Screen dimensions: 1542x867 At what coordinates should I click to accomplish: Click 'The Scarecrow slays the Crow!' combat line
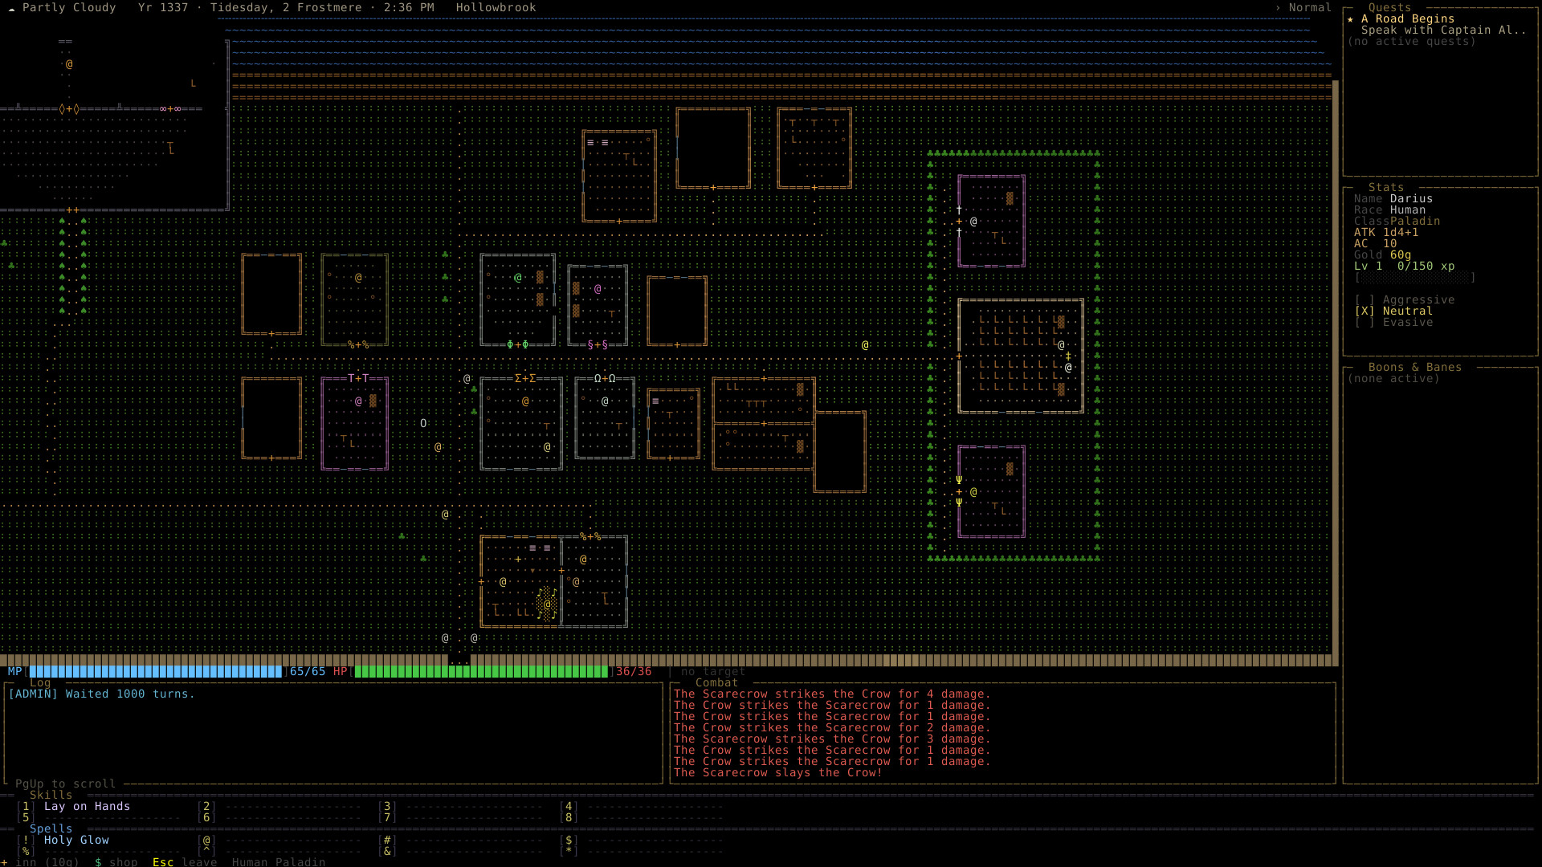(778, 773)
